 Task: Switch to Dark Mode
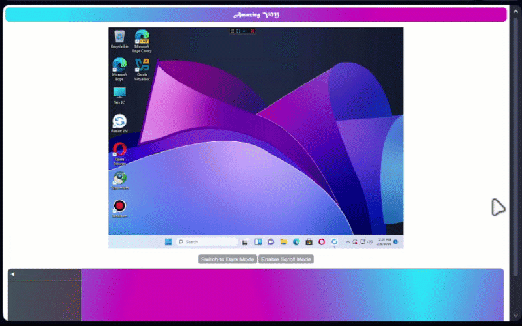coord(227,259)
